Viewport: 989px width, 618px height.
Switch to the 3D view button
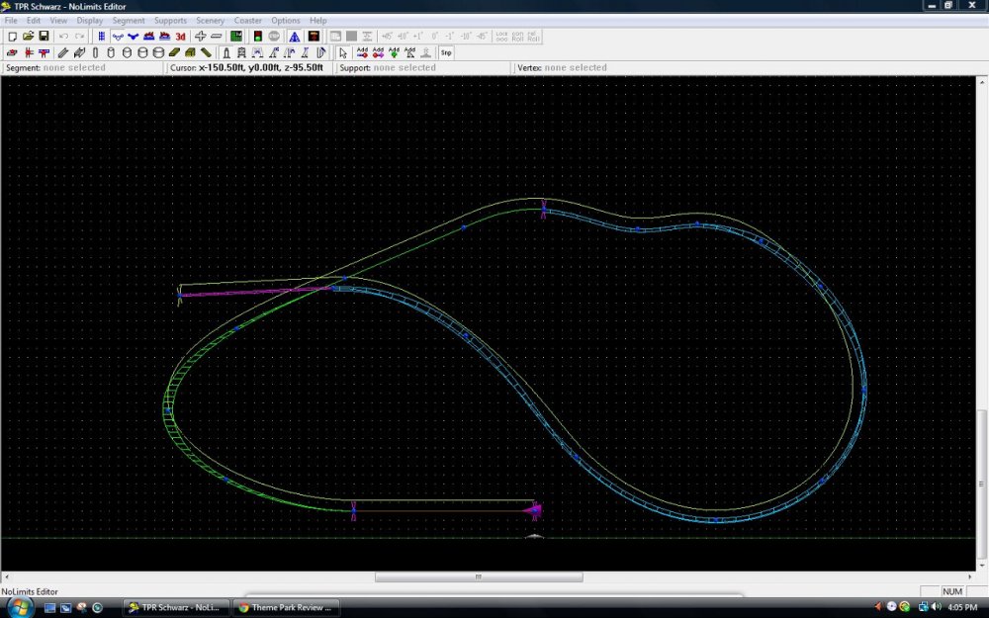point(181,37)
